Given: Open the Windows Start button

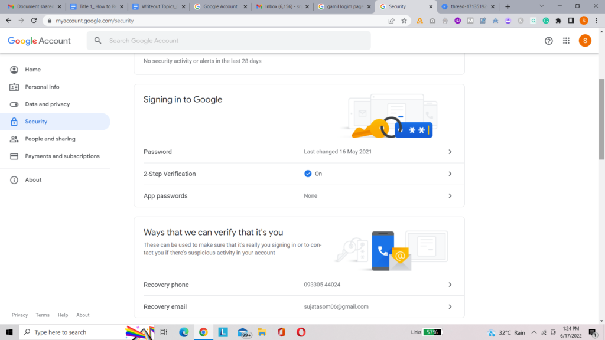Looking at the screenshot, I should coord(9,332).
